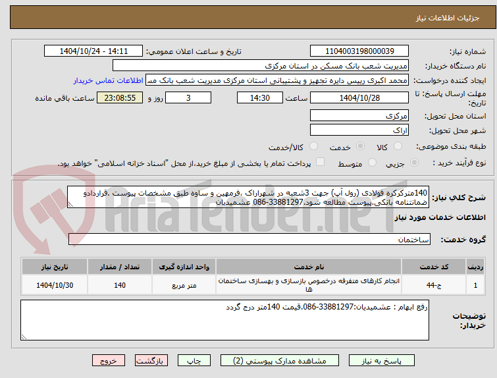Click row number cell 1

pos(475,285)
